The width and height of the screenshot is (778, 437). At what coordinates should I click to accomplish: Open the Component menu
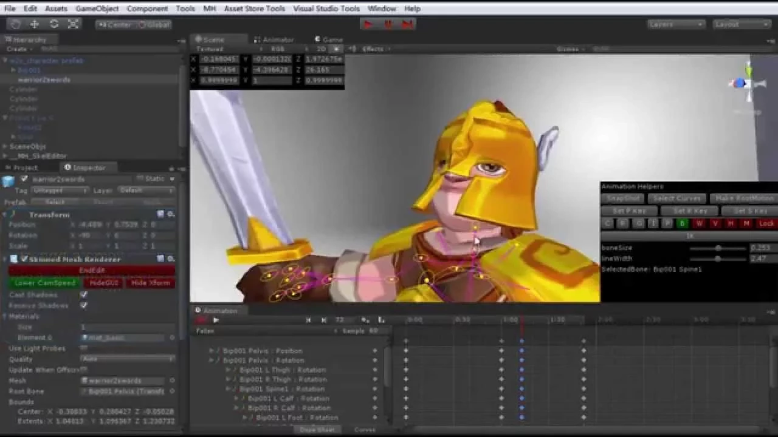147,8
